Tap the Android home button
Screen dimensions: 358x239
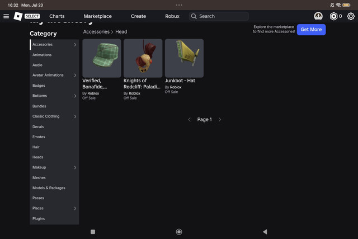(x=179, y=232)
